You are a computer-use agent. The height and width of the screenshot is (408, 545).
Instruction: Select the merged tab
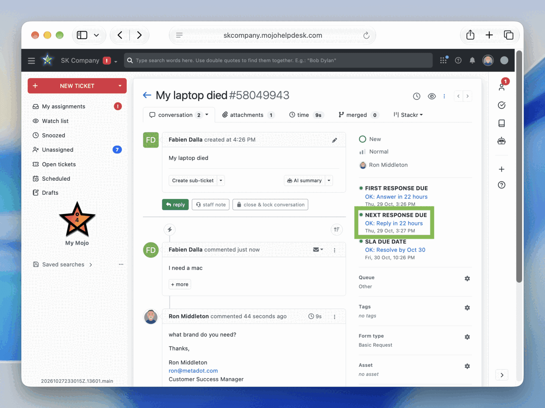358,115
